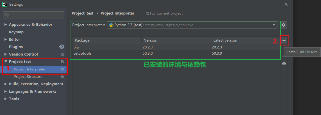Select the setuptools package row
This screenshot has width=321, height=115.
tap(176, 53)
